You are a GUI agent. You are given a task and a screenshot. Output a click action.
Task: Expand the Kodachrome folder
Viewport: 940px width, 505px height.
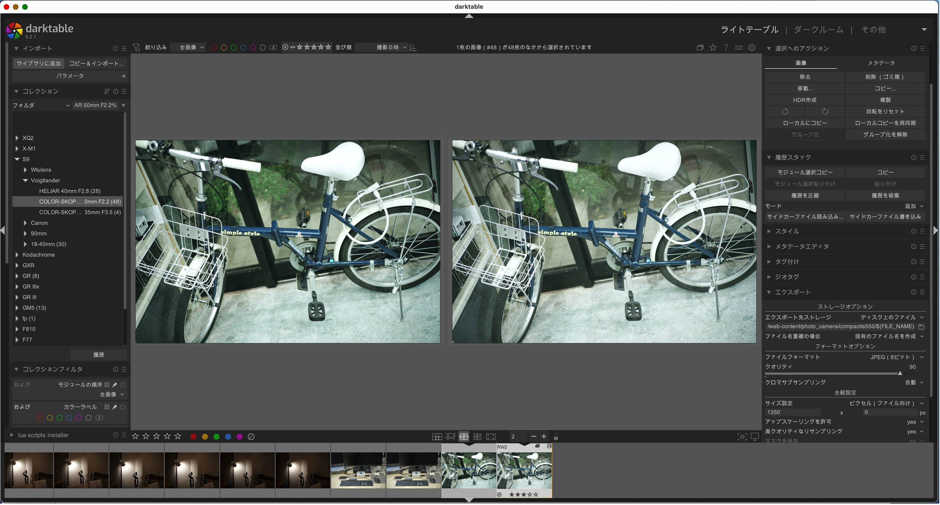pyautogui.click(x=17, y=255)
